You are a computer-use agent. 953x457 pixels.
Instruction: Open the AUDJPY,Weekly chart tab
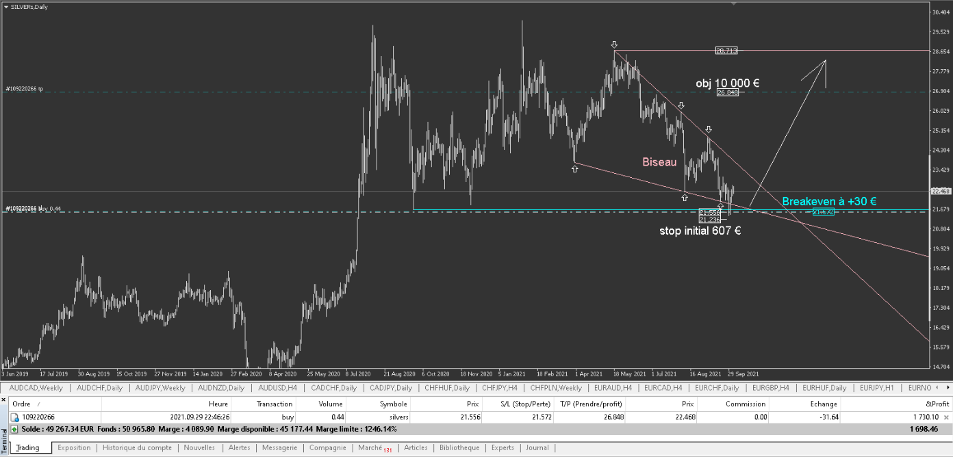(160, 388)
